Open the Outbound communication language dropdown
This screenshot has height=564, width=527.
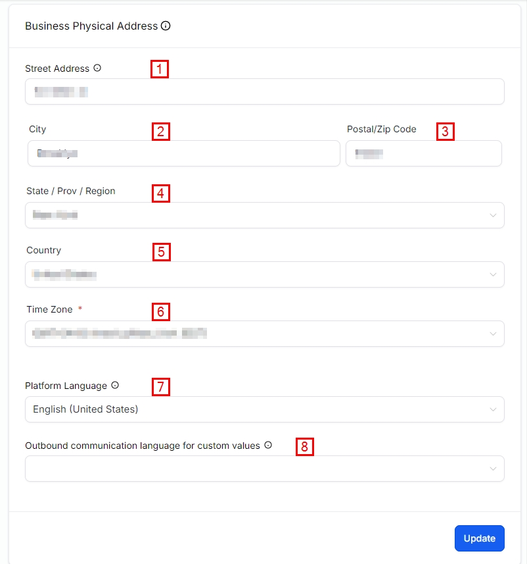coord(264,469)
